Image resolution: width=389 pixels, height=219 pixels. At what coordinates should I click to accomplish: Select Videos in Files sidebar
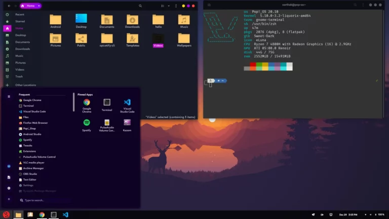coord(20,70)
